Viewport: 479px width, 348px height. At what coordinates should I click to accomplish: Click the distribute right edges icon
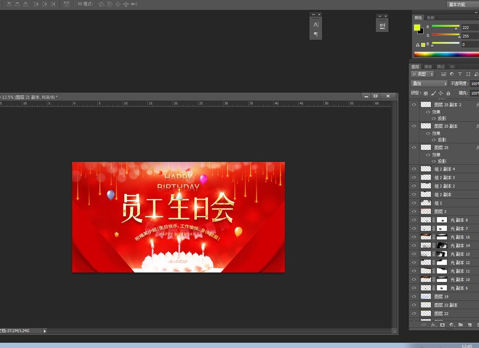click(53, 4)
